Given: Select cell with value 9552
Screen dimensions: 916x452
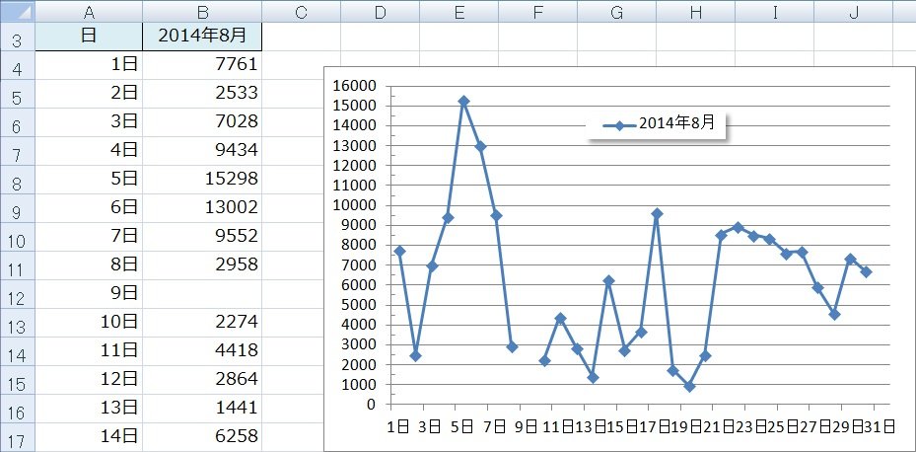Looking at the screenshot, I should (202, 238).
